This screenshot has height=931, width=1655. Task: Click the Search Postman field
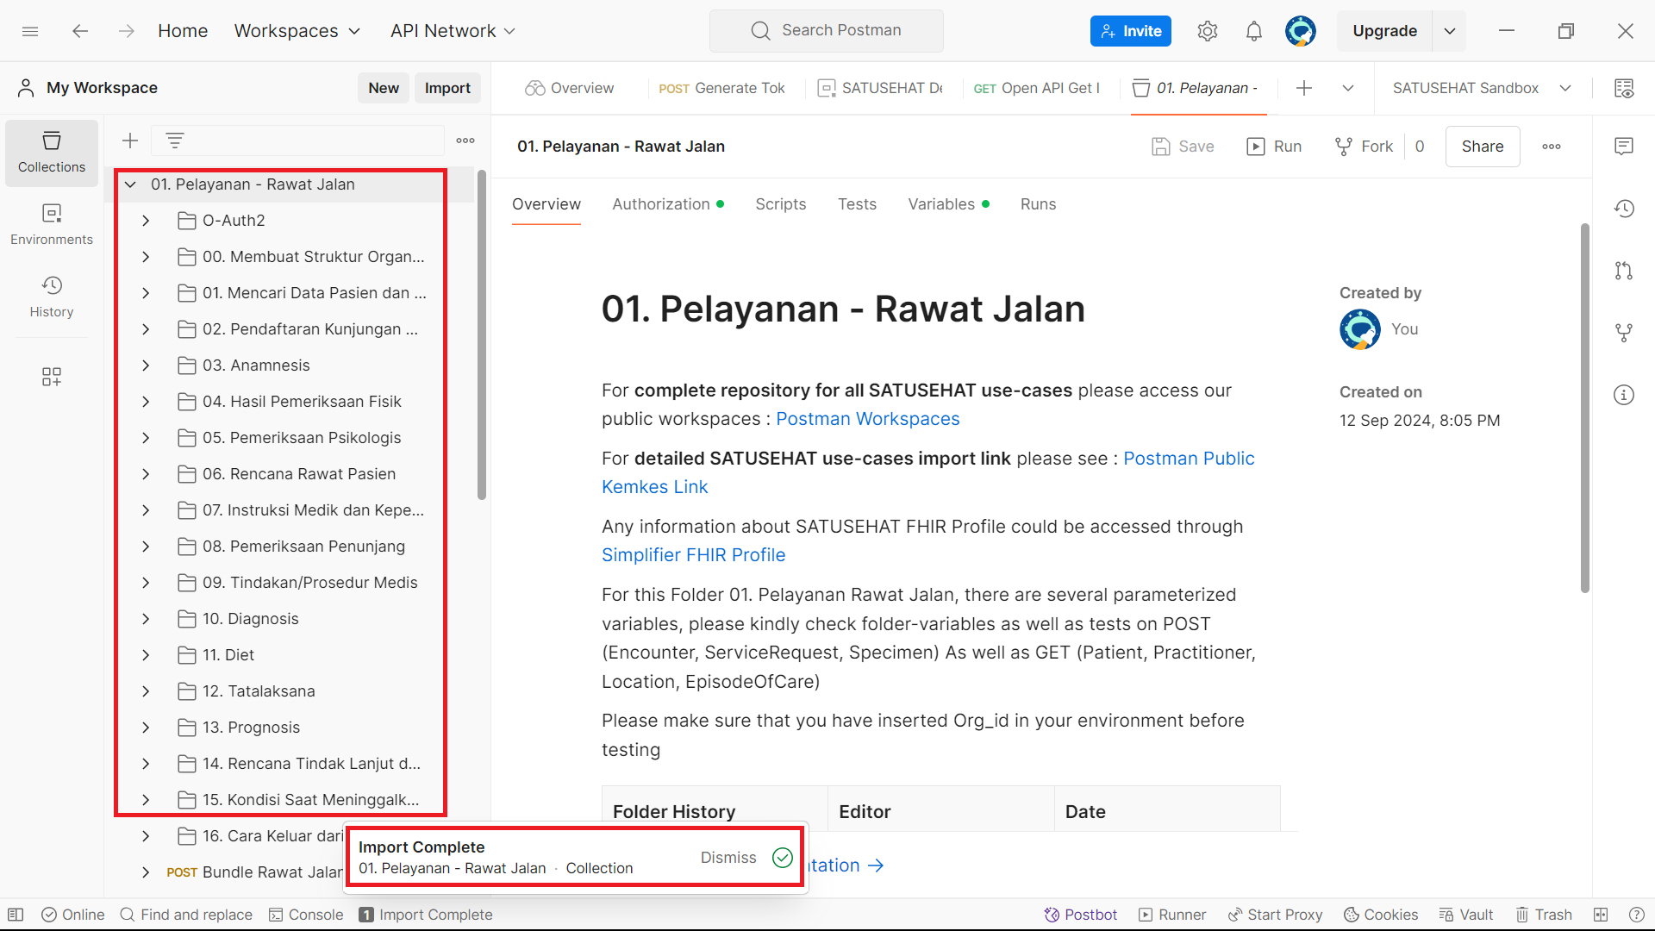click(x=827, y=31)
